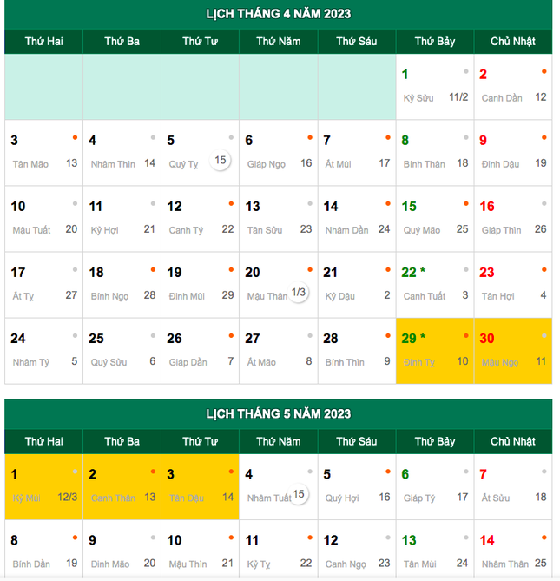Click the 'LỊCH THÁNG 5 NĂM 2023' header
Viewport: 560px width, 581px height.
pos(278,413)
